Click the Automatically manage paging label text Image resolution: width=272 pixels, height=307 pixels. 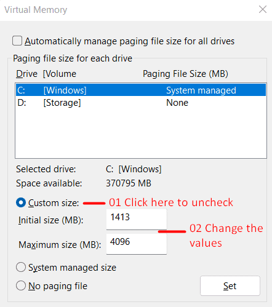pyautogui.click(x=130, y=41)
